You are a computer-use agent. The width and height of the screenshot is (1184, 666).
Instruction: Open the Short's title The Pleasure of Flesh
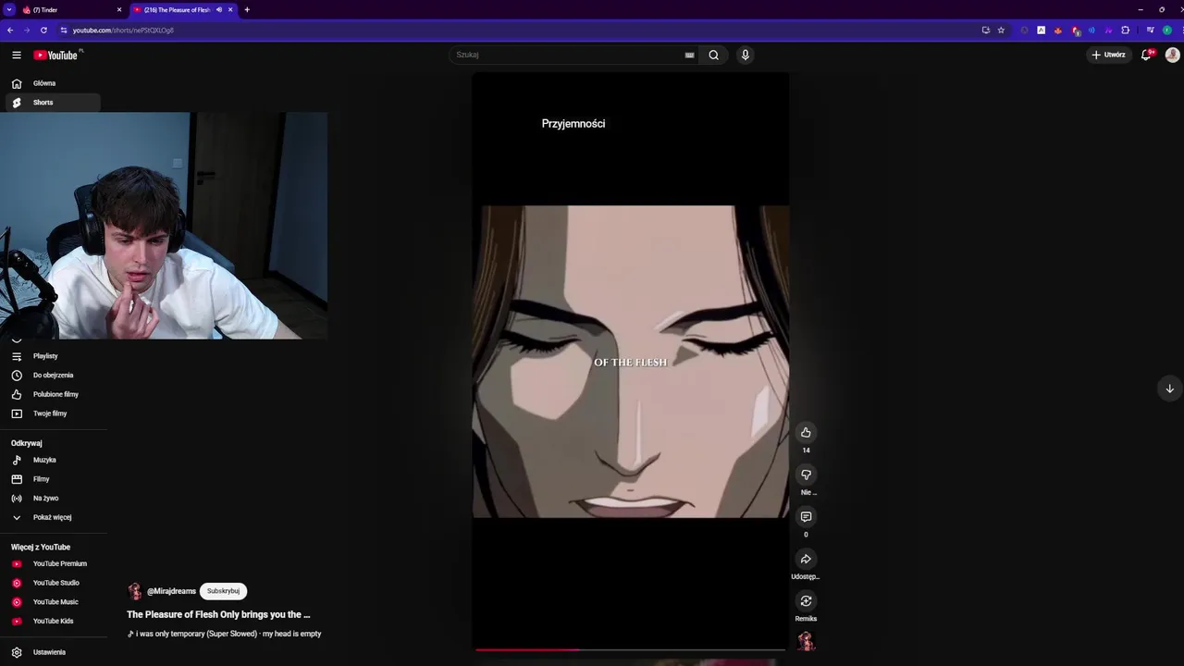tap(218, 614)
